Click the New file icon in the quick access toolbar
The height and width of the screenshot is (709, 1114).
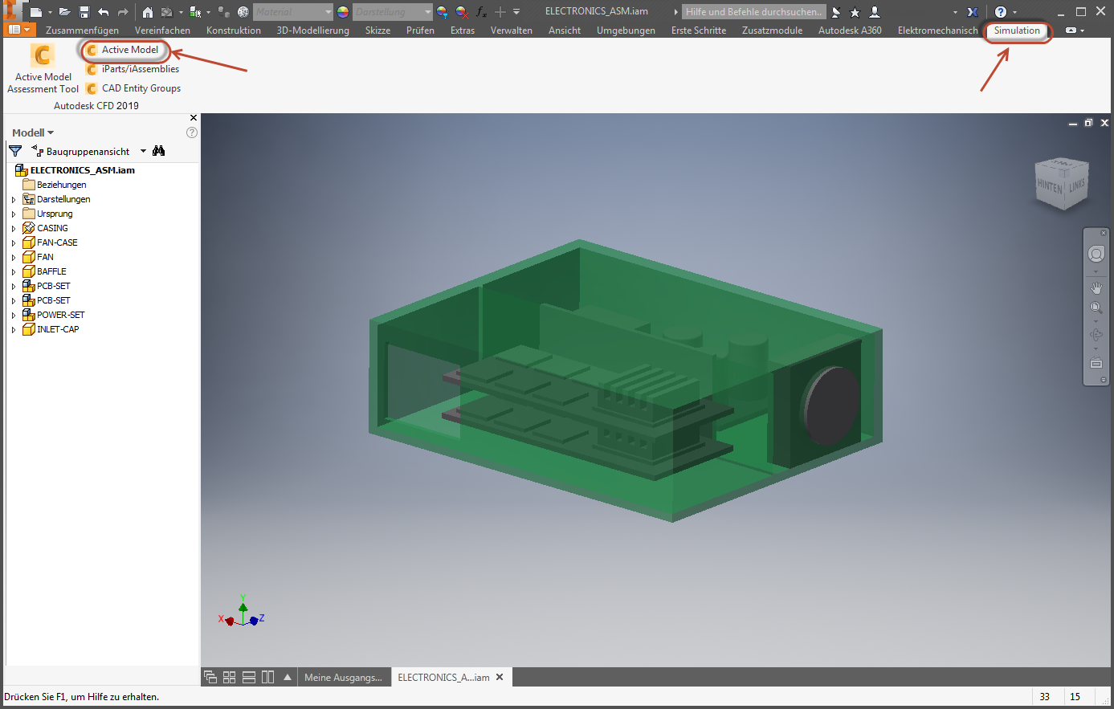pos(35,12)
